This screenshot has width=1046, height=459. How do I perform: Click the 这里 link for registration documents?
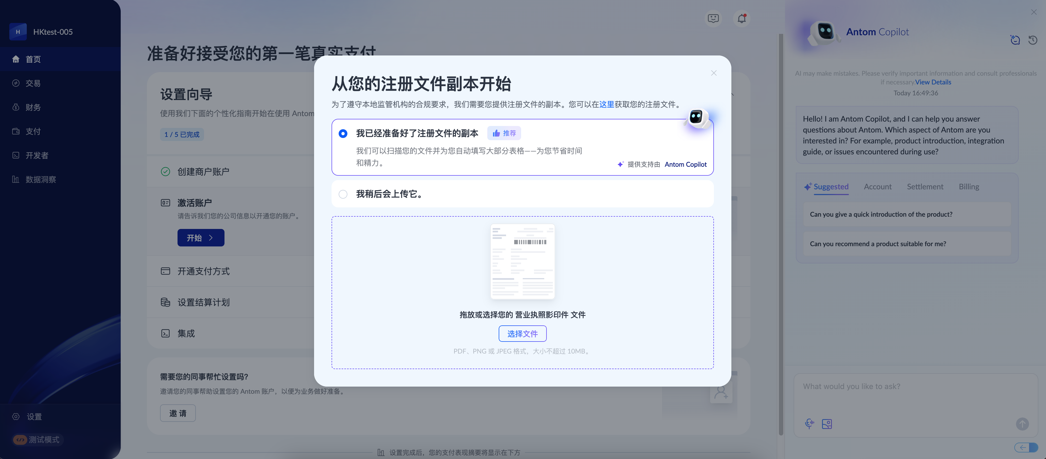click(x=606, y=104)
